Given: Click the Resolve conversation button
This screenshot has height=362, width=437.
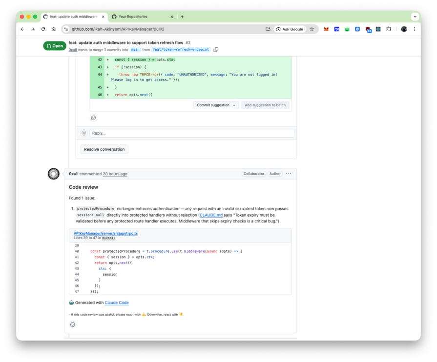Looking at the screenshot, I should click(104, 149).
